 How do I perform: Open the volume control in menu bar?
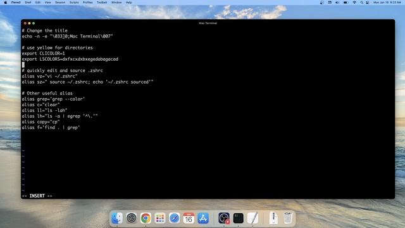[x=337, y=3]
